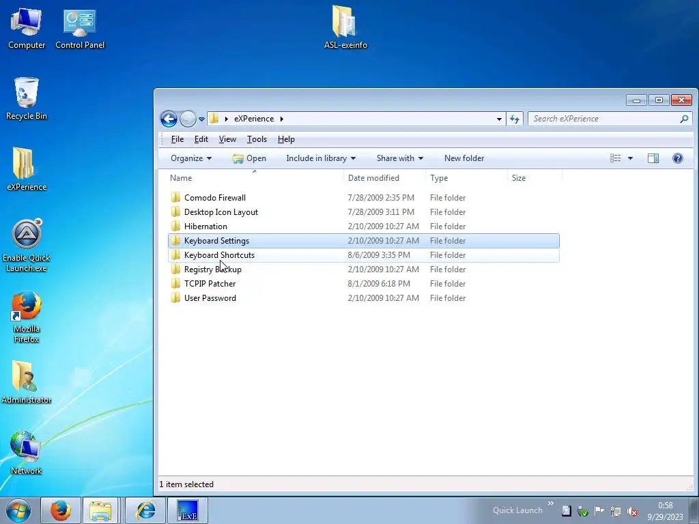Expand the arrow after eXPerience in breadcrumb
699x524 pixels.
point(282,119)
